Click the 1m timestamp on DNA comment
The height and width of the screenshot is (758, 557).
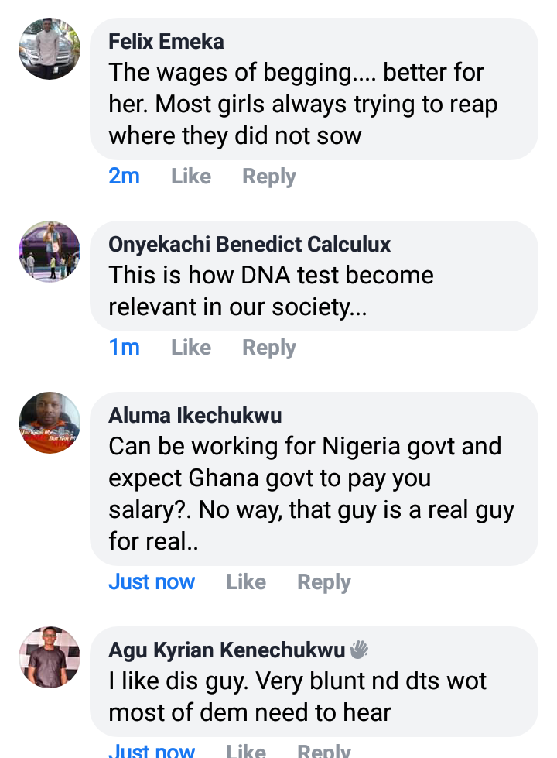pyautogui.click(x=125, y=348)
